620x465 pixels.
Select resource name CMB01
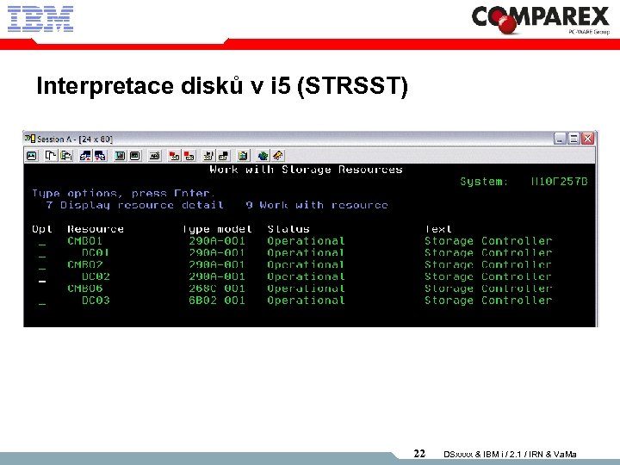click(x=84, y=241)
